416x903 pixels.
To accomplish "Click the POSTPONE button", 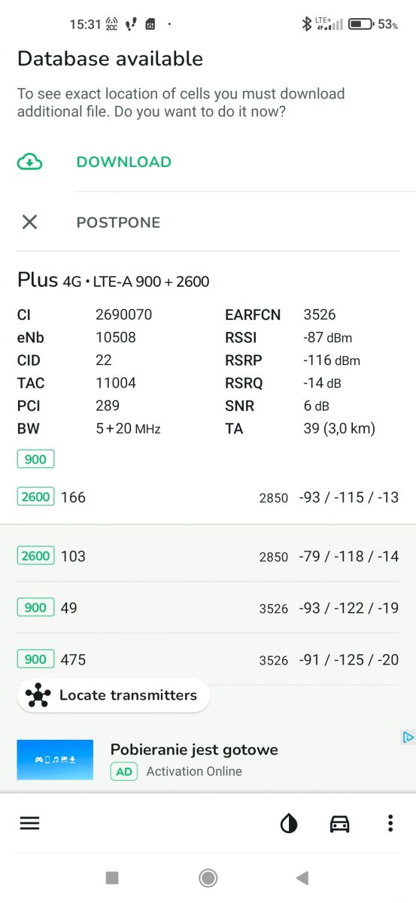I will pyautogui.click(x=118, y=223).
